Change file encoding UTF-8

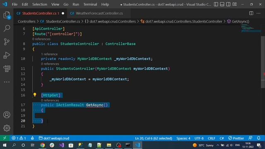click(199, 138)
